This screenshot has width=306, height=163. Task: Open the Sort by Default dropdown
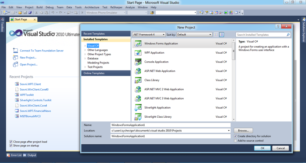click(194, 35)
